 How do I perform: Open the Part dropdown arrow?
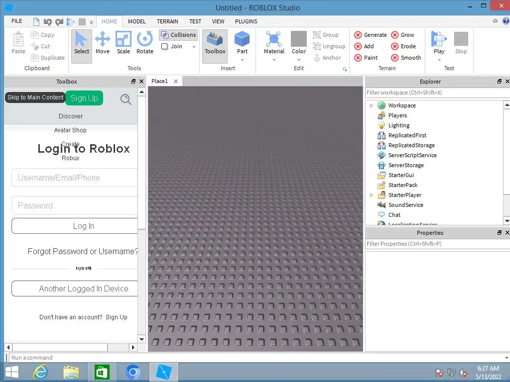tap(242, 60)
